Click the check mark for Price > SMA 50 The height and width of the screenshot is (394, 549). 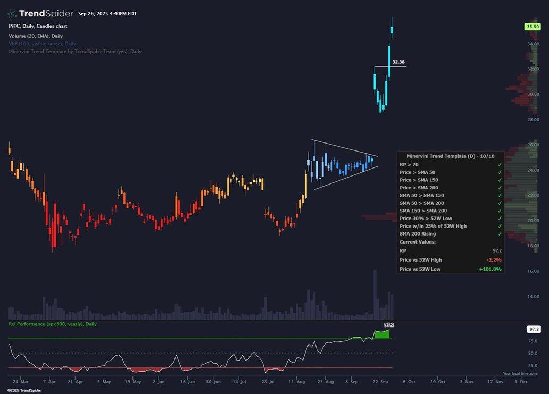point(500,172)
